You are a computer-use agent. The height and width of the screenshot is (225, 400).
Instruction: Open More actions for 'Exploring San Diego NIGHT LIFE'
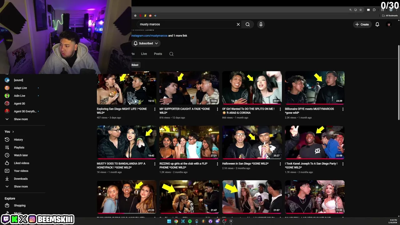pos(155,109)
